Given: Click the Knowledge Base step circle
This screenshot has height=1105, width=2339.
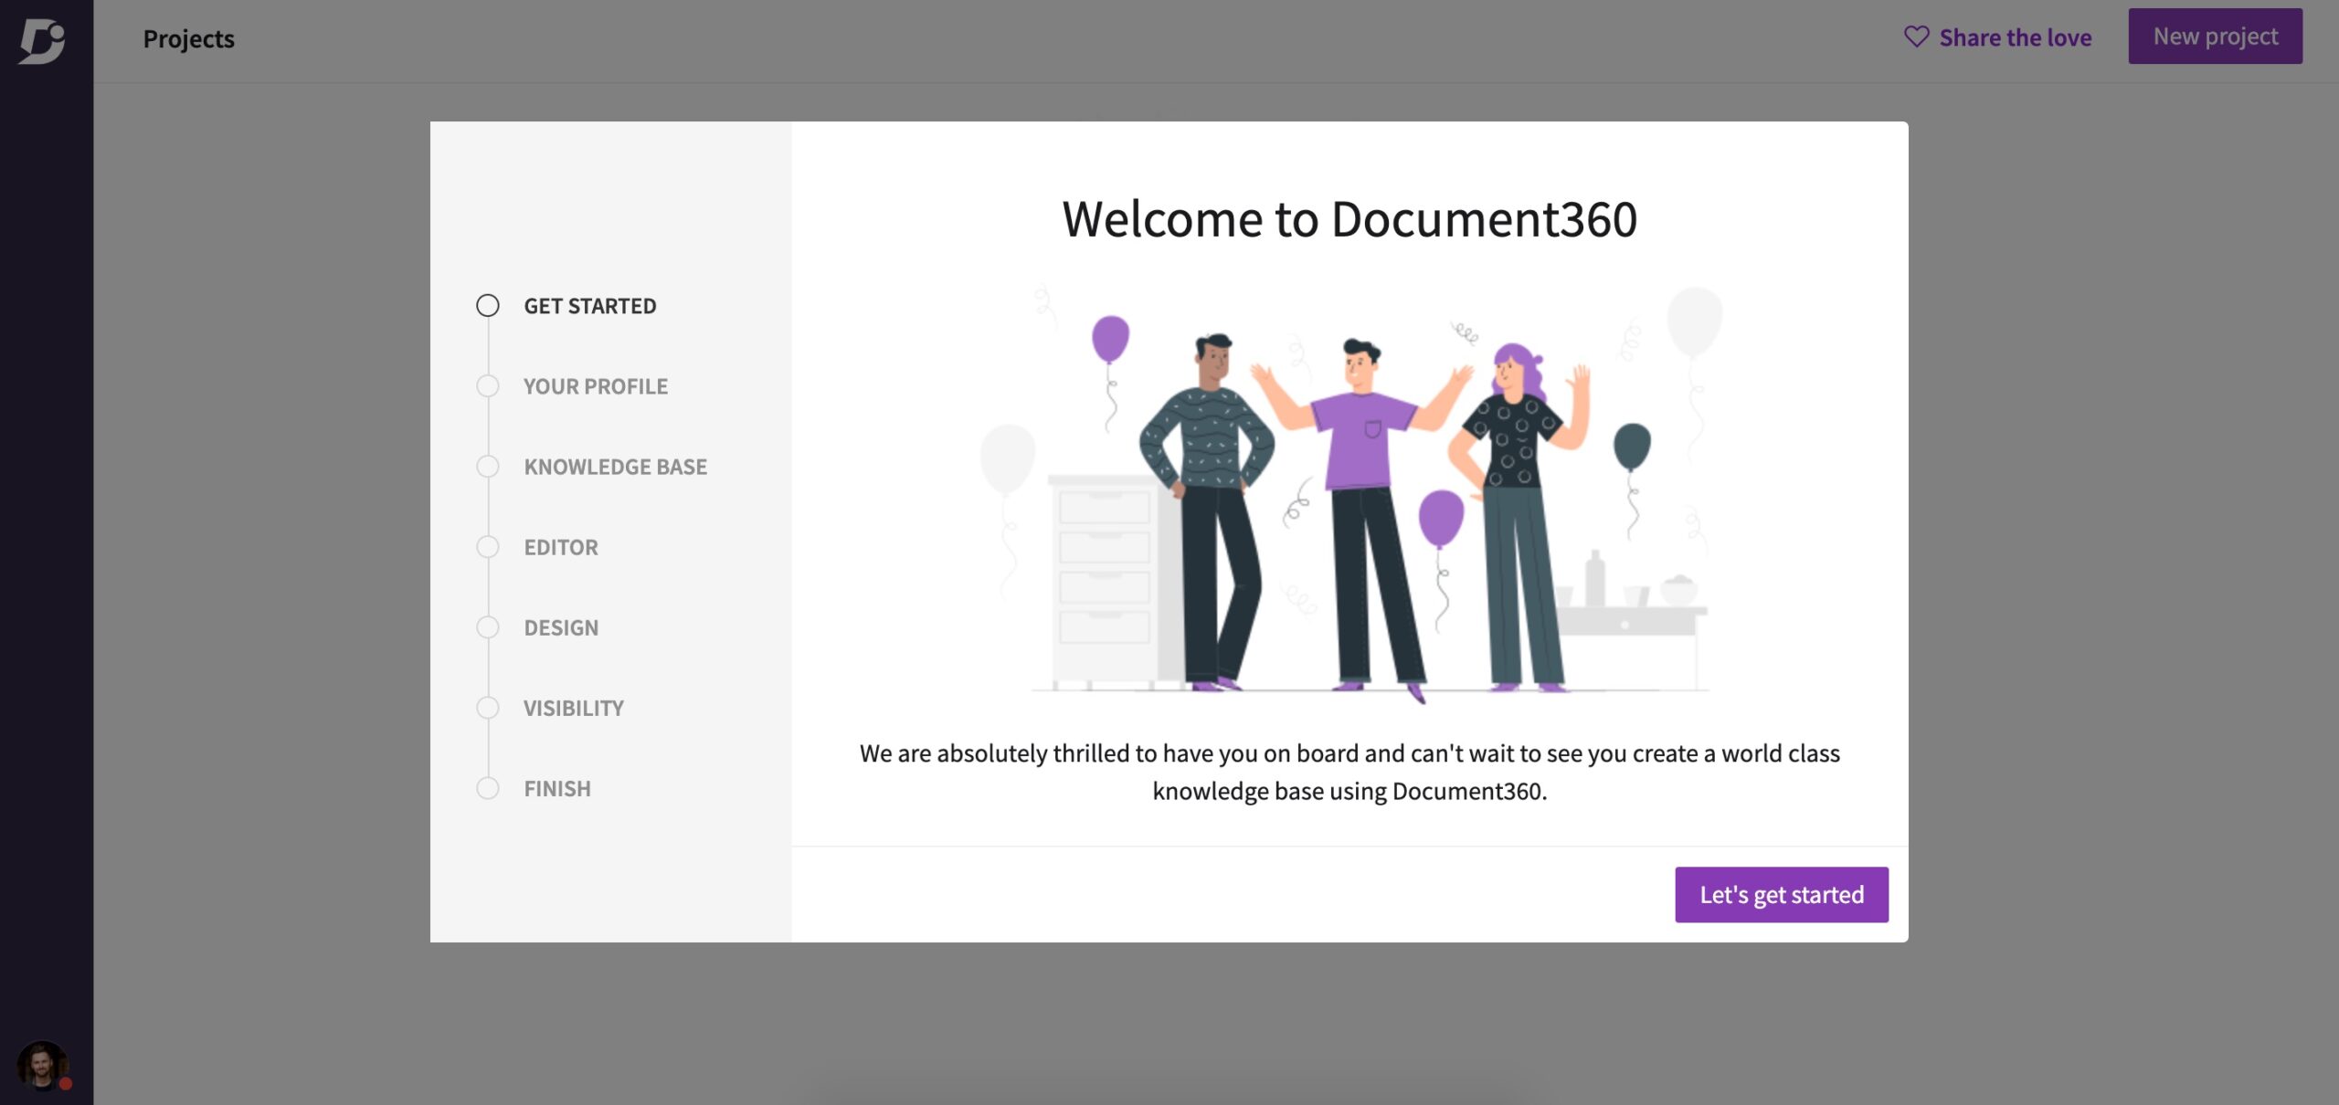Looking at the screenshot, I should (488, 467).
